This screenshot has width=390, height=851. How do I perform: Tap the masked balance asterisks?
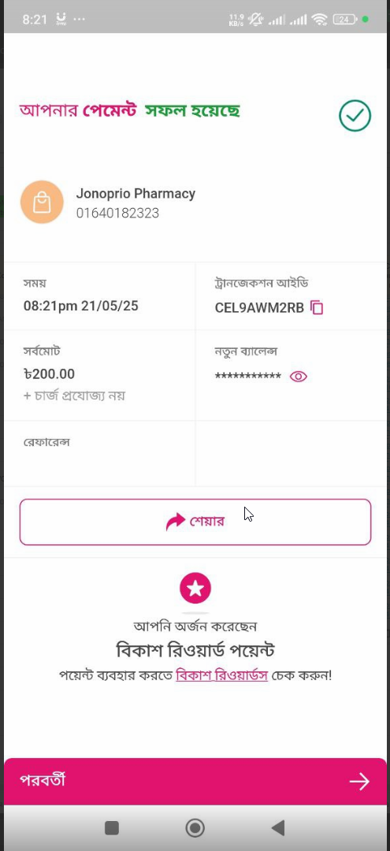(248, 376)
